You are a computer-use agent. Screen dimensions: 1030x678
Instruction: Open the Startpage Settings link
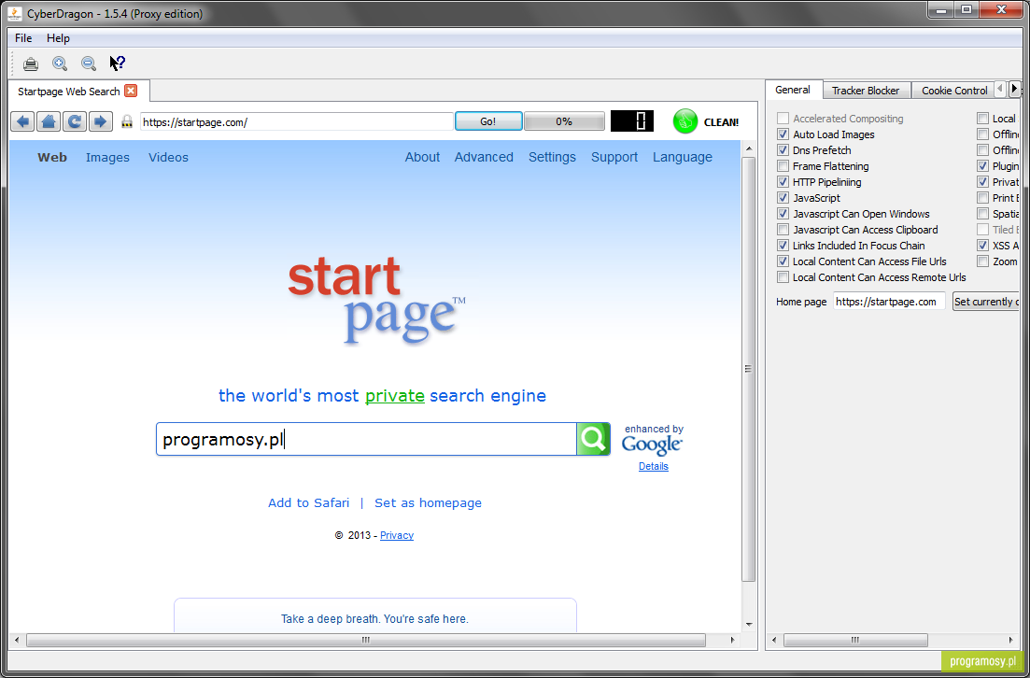pyautogui.click(x=553, y=157)
